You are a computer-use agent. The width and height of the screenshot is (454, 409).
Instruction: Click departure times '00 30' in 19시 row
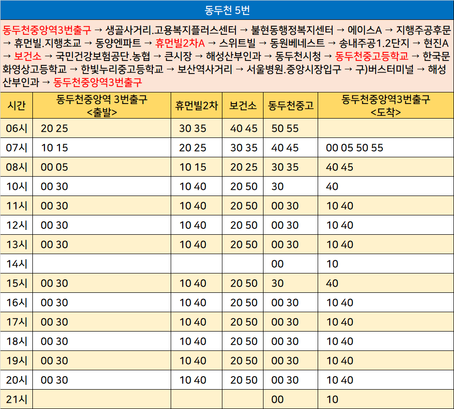coord(54,361)
